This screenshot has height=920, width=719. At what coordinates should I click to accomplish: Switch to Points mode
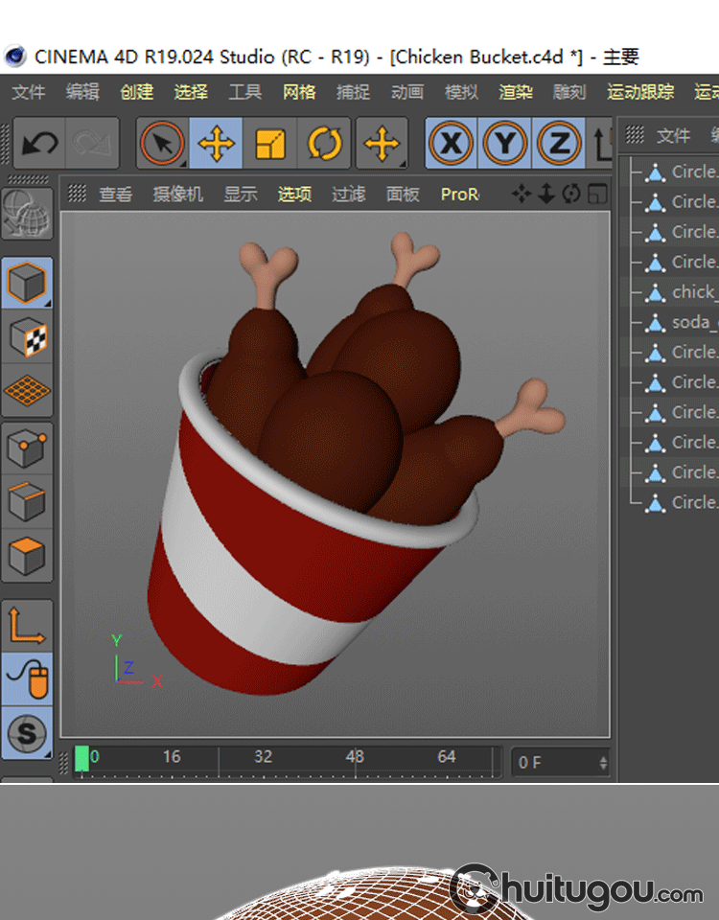point(28,447)
